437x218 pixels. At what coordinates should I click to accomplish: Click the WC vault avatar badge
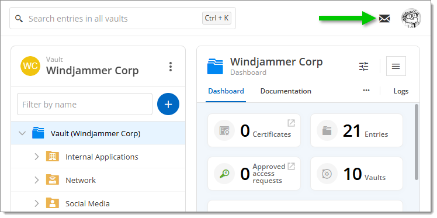tap(30, 66)
